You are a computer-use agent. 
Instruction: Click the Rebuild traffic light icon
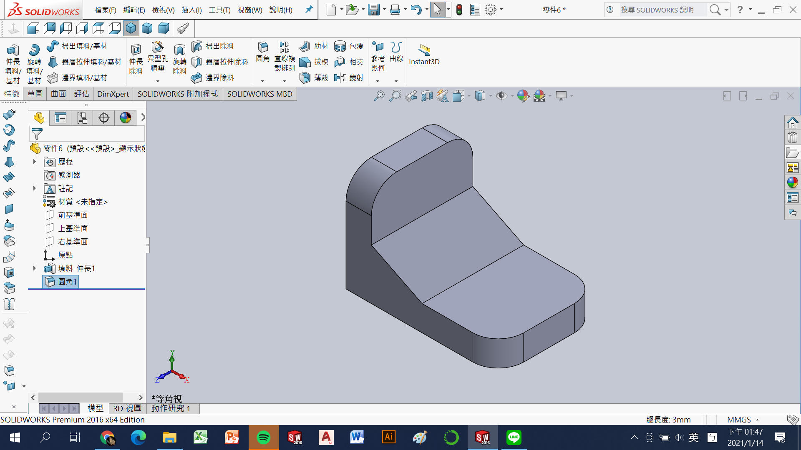coord(459,10)
